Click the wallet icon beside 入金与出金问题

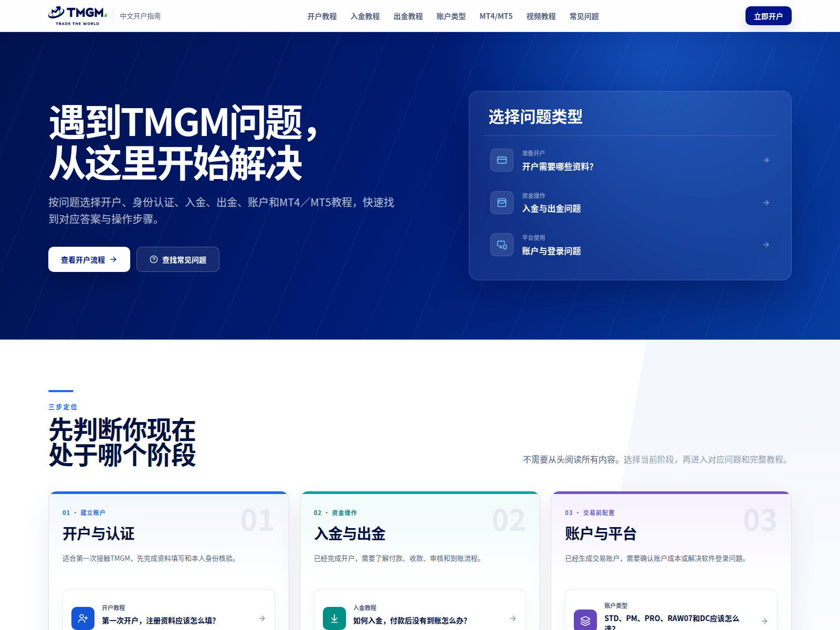pyautogui.click(x=502, y=203)
